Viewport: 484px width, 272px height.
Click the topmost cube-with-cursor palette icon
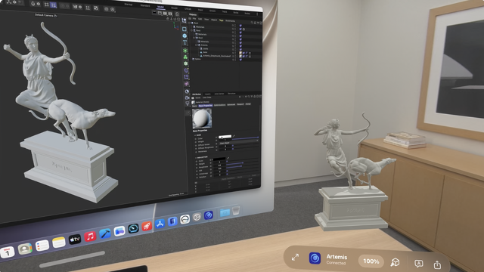(185, 20)
